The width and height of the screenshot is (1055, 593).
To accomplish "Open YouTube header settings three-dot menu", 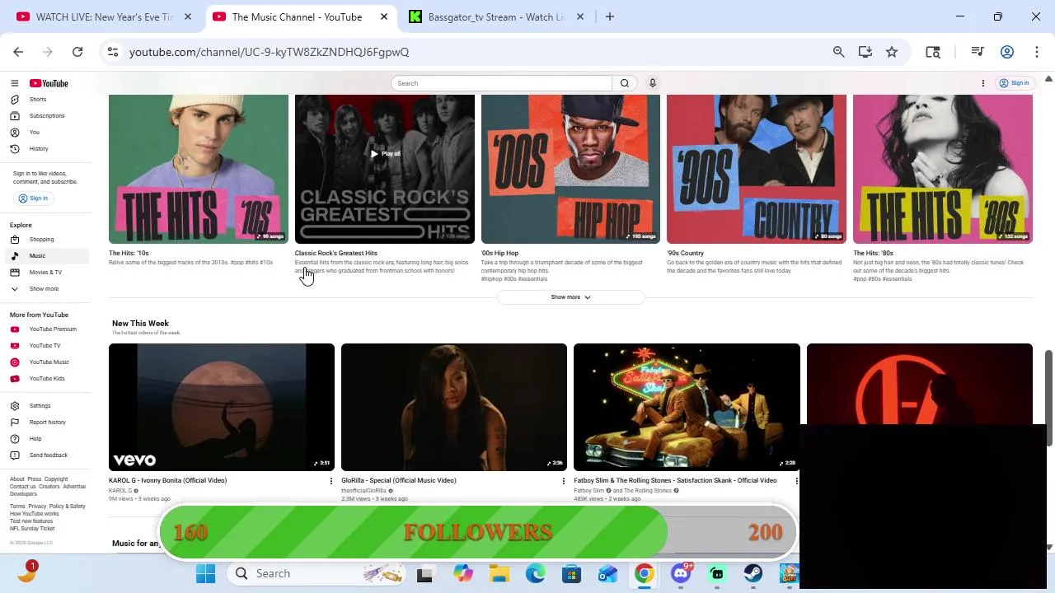I will point(982,83).
